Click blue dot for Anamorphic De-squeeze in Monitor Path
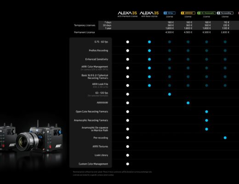The image size is (239, 184). click(206, 129)
